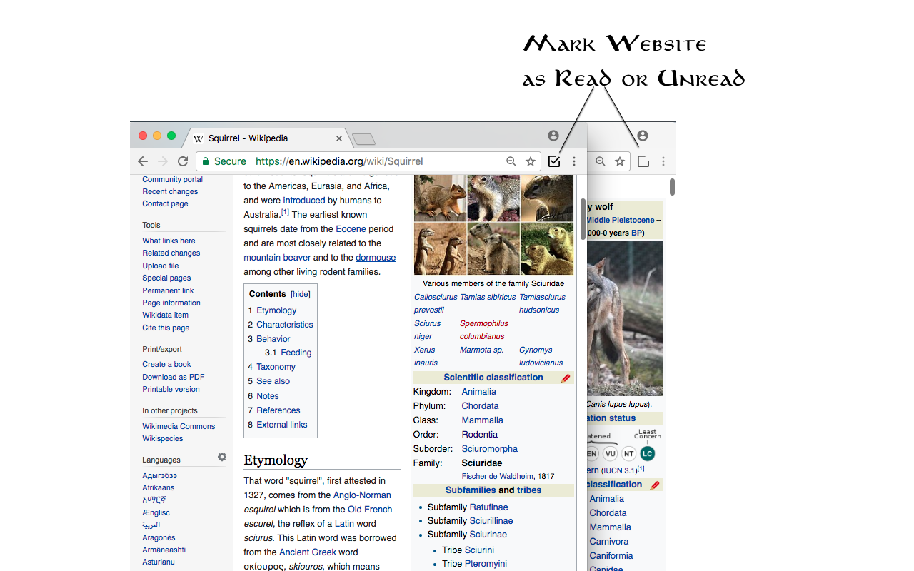The image size is (914, 571).
Task: Open the Eocene link in the article
Action: click(351, 229)
